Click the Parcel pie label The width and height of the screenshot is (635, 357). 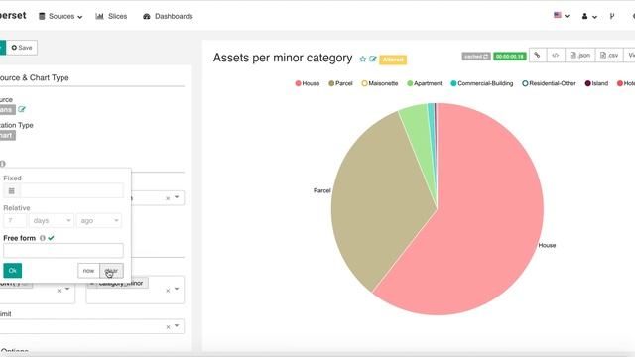[321, 190]
